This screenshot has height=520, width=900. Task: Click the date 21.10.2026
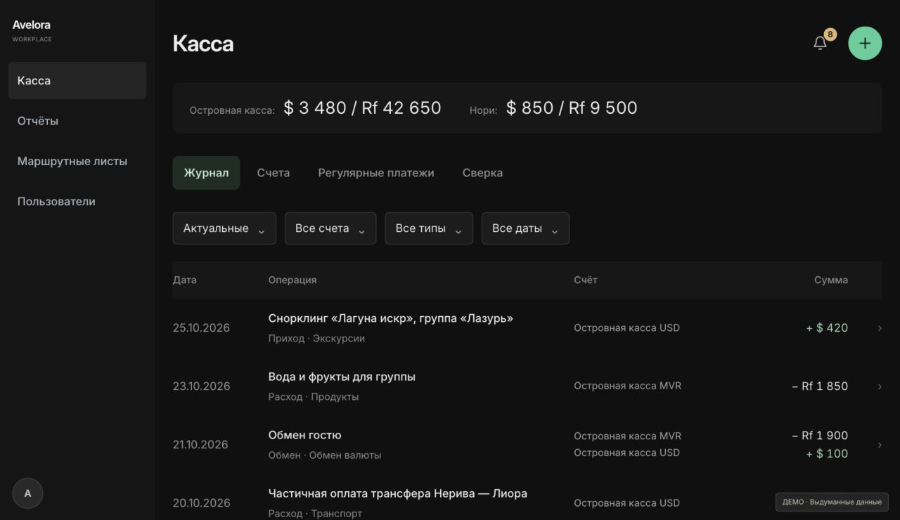pyautogui.click(x=201, y=445)
